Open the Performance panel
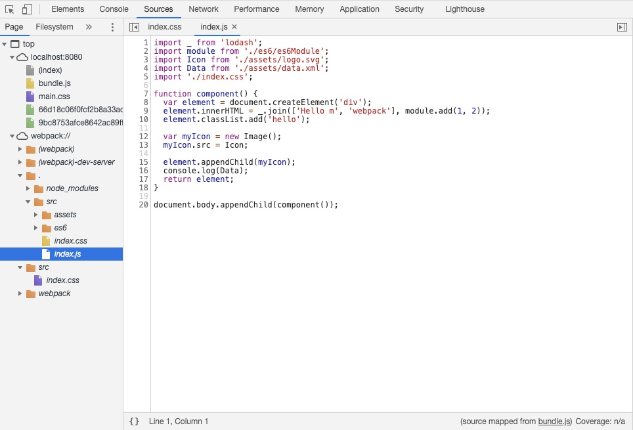 256,9
